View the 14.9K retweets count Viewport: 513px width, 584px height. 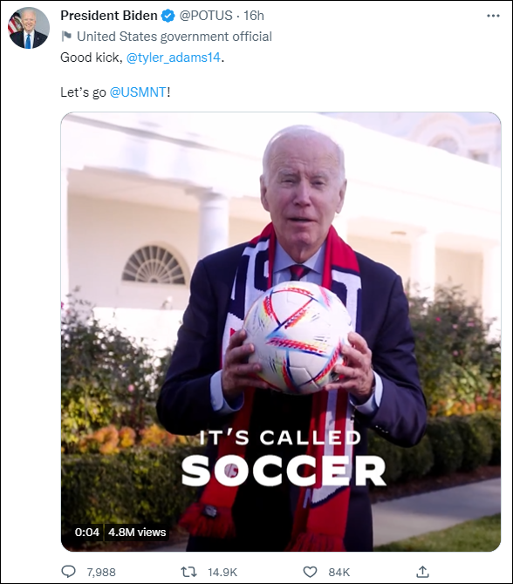[x=222, y=572]
